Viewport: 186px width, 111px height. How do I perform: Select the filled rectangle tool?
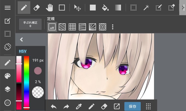[x=93, y=8]
